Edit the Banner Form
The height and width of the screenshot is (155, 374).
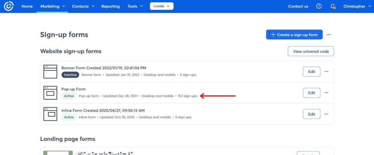click(312, 71)
